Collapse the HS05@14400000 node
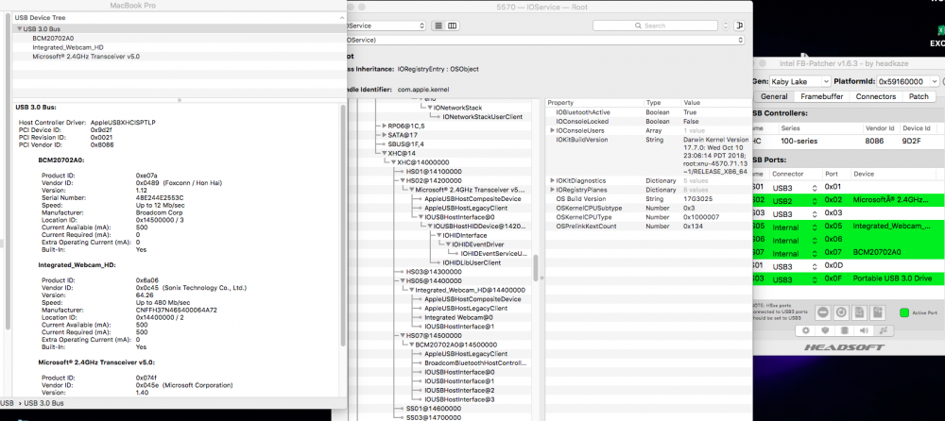This screenshot has height=421, width=945. click(x=402, y=281)
